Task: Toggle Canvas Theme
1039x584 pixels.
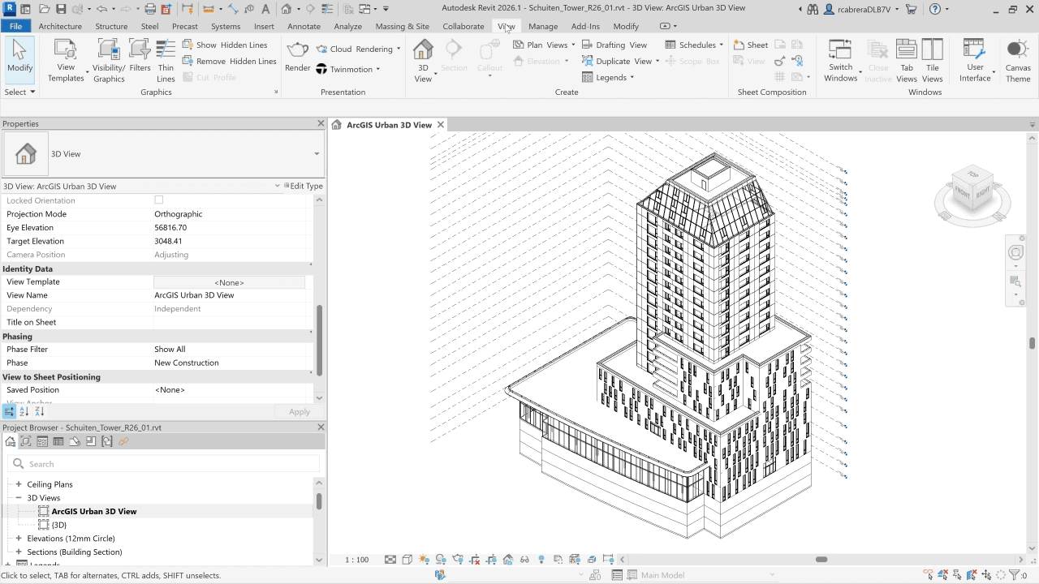Action: coord(1018,61)
